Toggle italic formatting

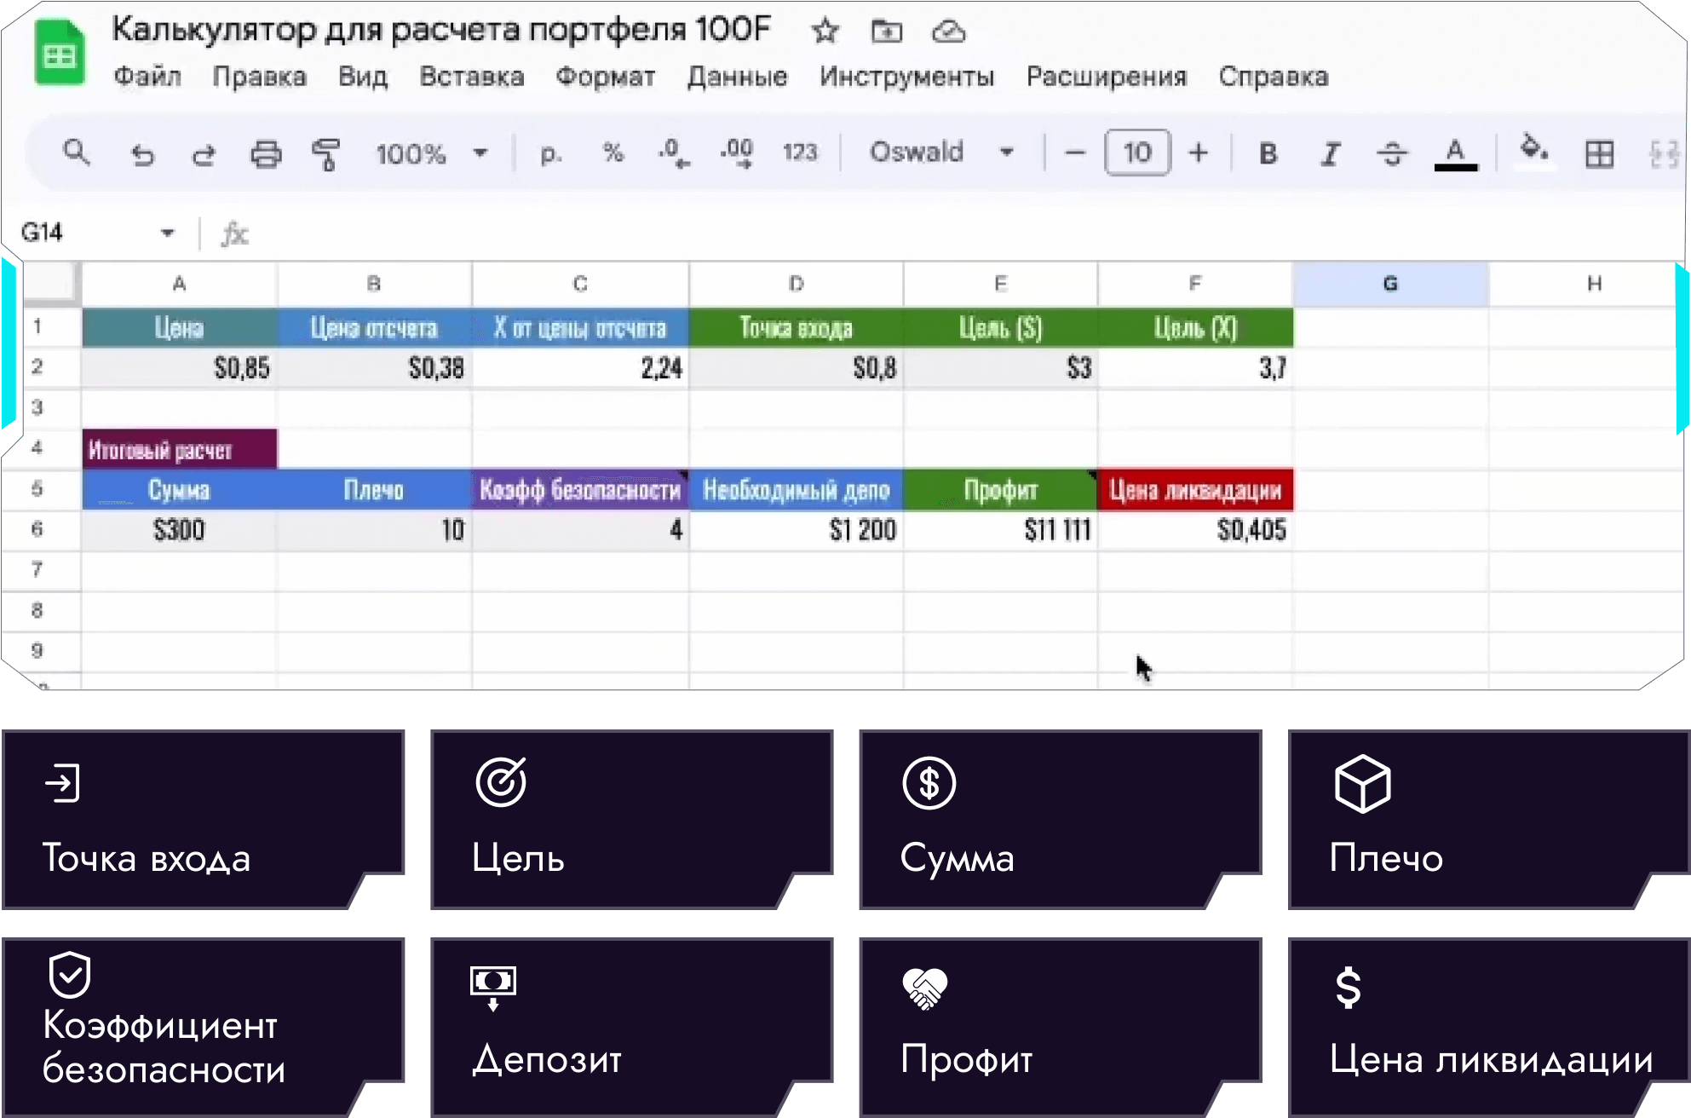point(1330,154)
